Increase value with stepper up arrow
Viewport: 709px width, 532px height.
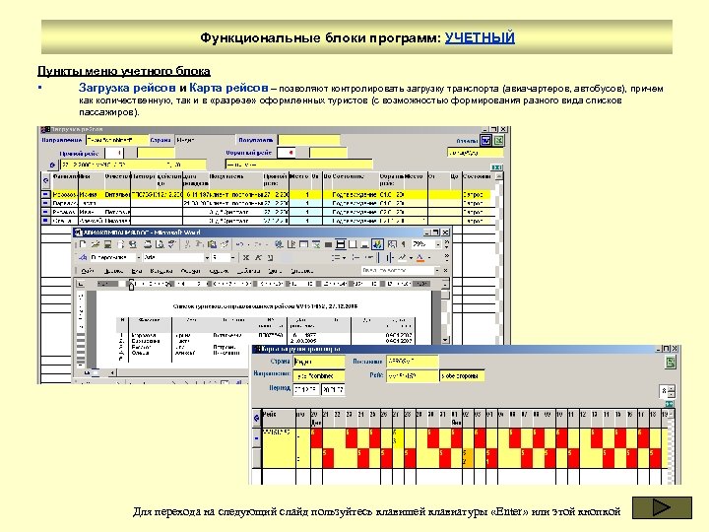tap(672, 388)
